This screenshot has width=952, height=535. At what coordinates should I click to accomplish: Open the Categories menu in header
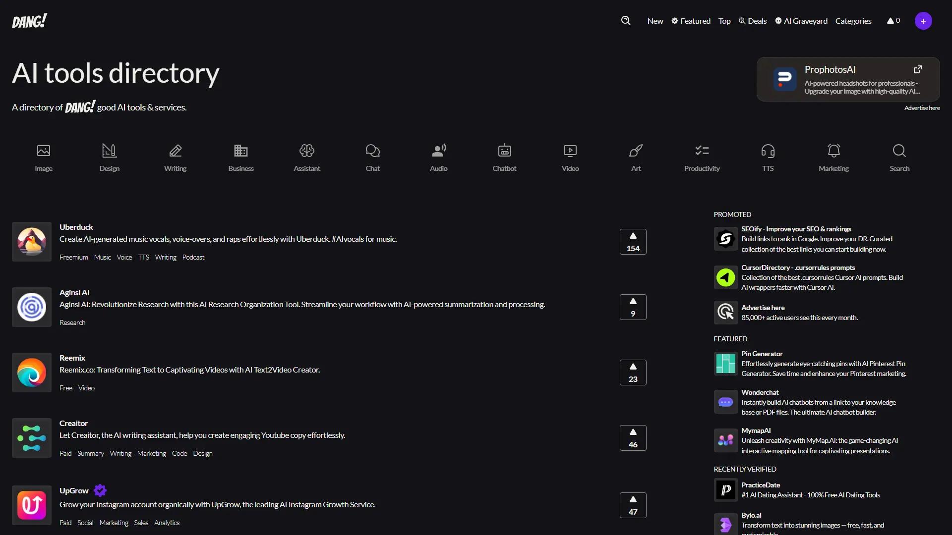click(853, 21)
